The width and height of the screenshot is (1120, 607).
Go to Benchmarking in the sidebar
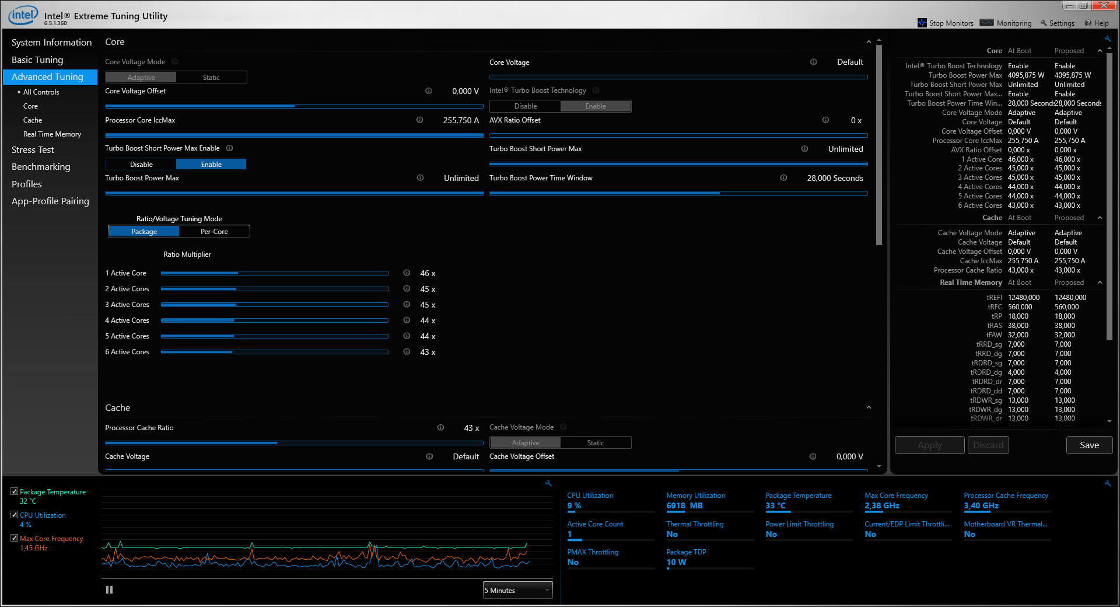(x=41, y=167)
